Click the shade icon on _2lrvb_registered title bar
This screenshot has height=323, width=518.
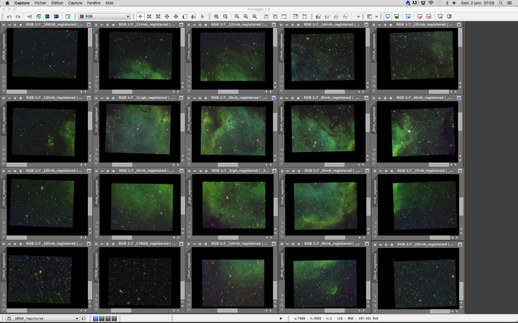(x=200, y=98)
